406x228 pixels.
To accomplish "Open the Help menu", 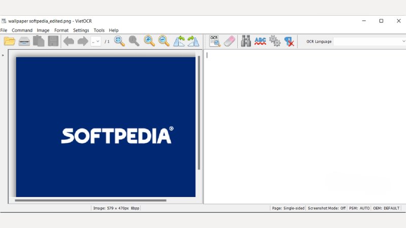I will click(x=114, y=30).
